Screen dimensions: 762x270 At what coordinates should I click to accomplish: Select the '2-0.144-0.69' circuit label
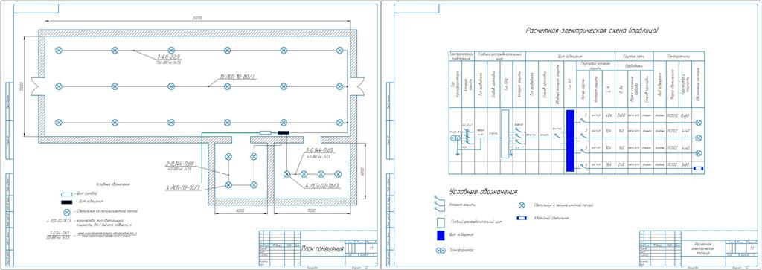click(x=180, y=164)
